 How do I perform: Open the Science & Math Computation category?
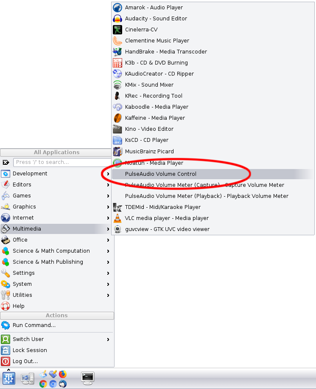point(57,251)
